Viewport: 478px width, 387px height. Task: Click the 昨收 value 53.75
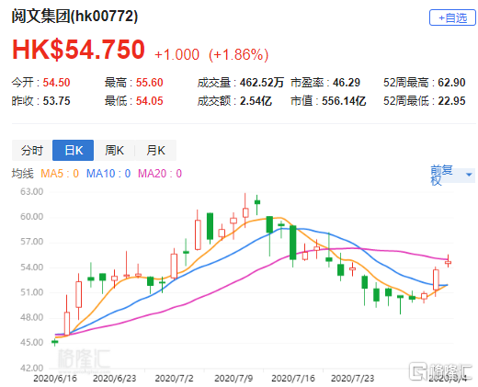[56, 101]
